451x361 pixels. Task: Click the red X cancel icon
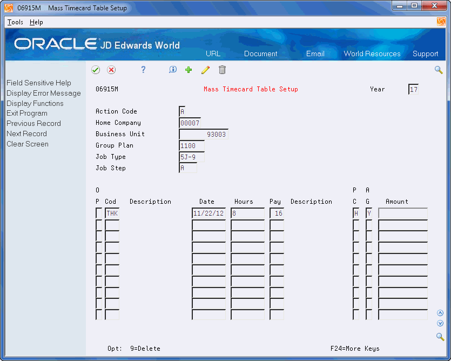[111, 70]
